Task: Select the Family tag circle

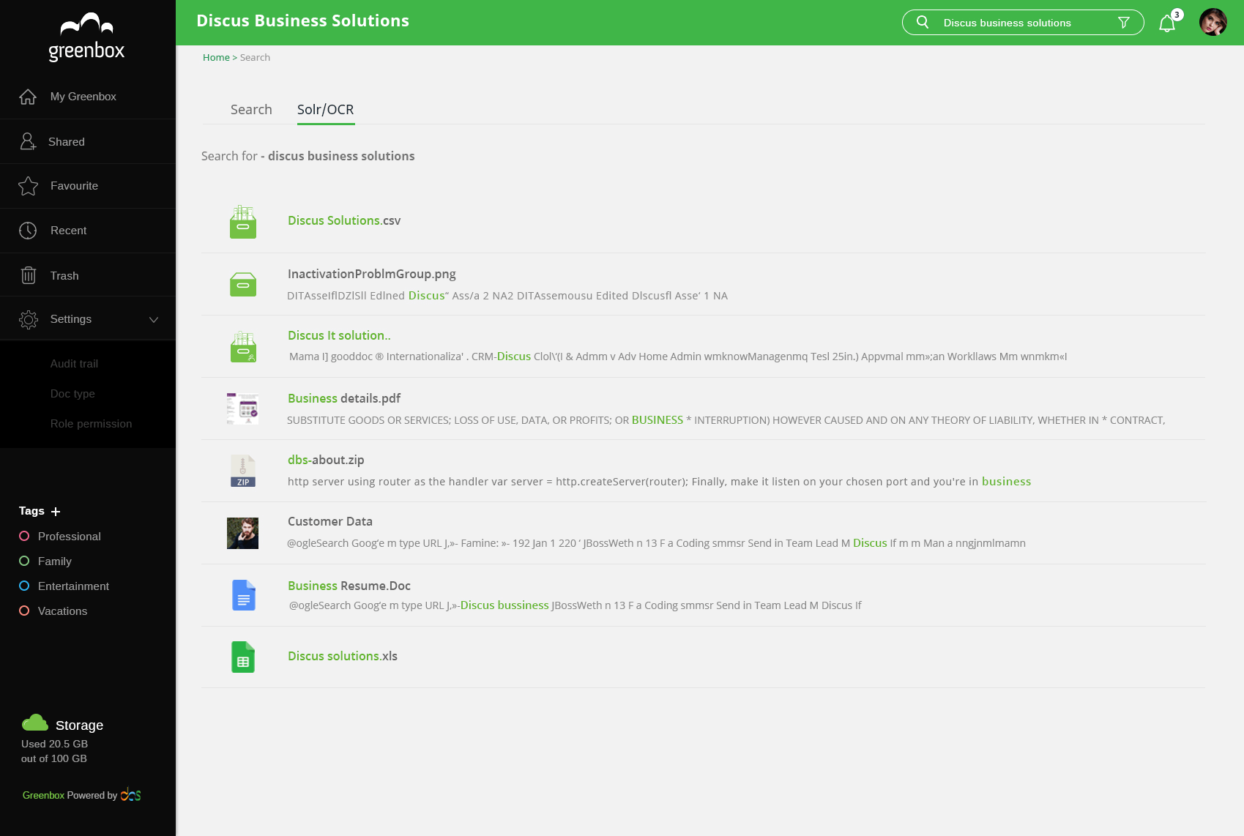Action: coord(24,561)
